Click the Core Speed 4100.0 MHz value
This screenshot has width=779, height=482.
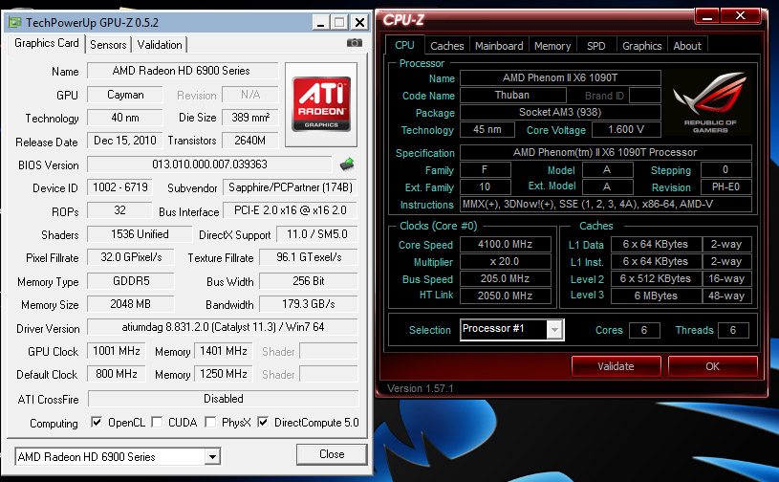[506, 244]
